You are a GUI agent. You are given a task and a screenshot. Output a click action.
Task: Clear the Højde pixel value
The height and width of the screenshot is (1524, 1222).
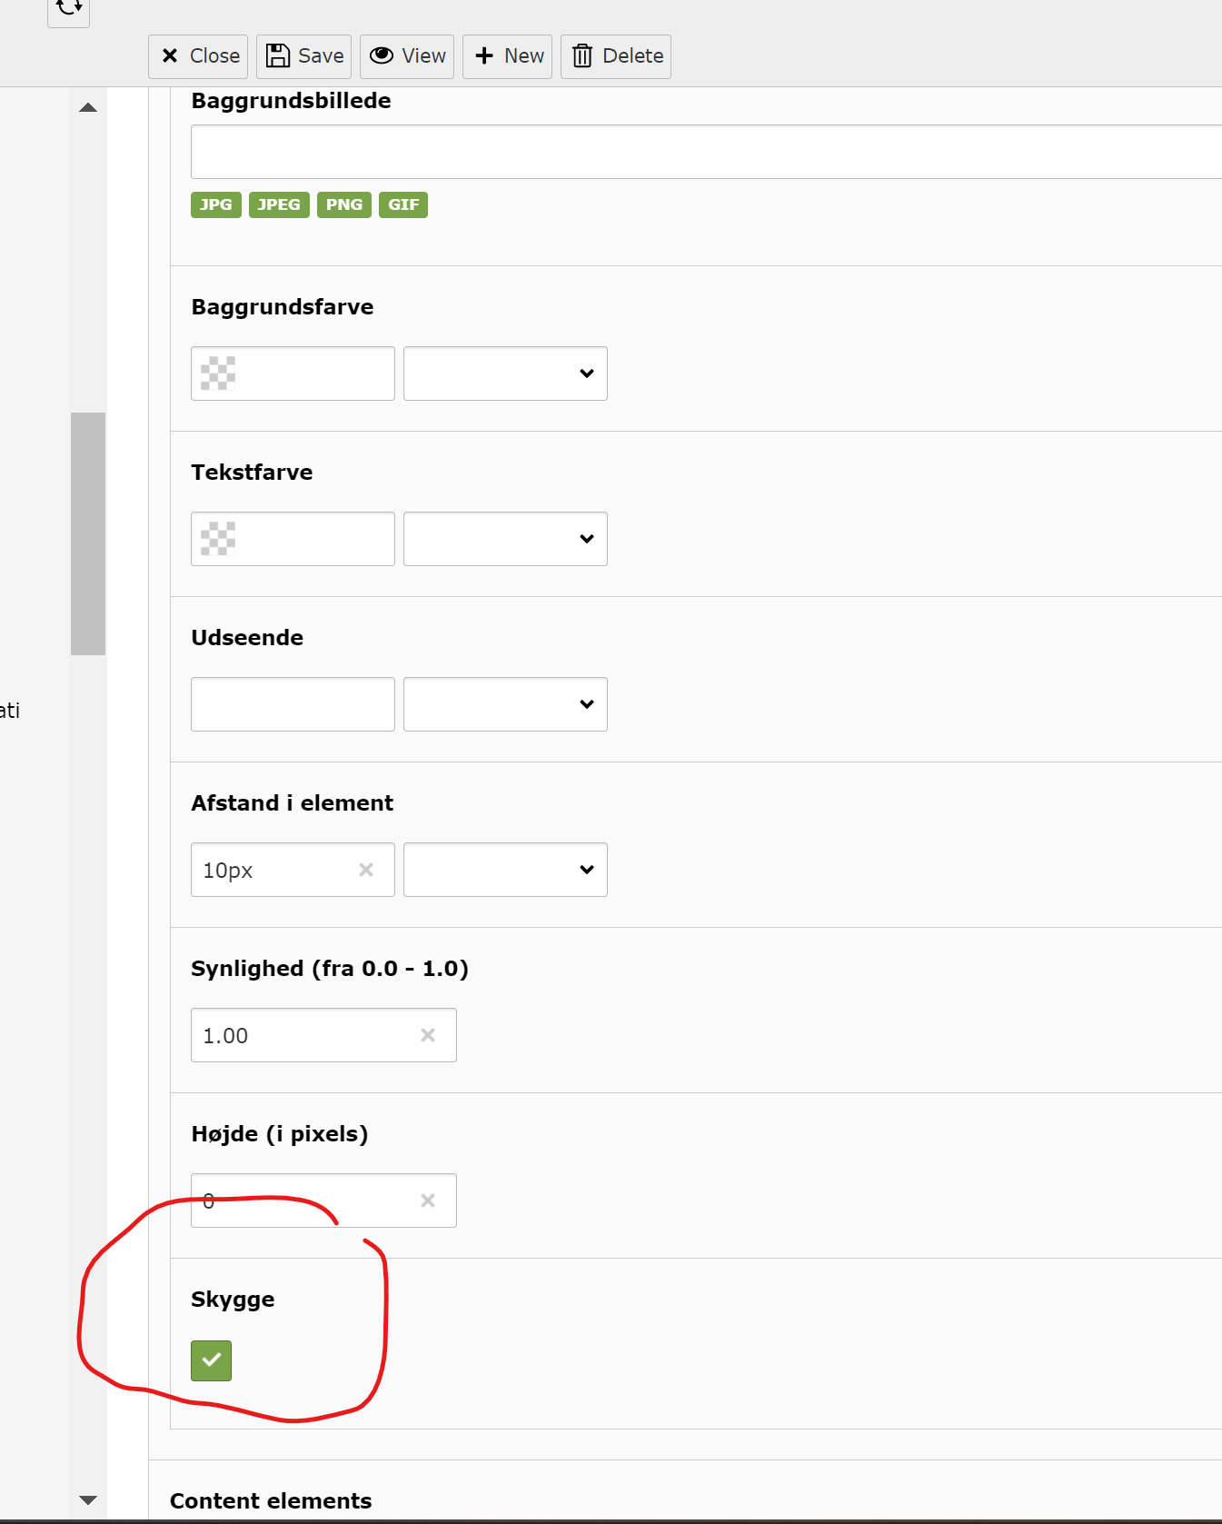(428, 1200)
